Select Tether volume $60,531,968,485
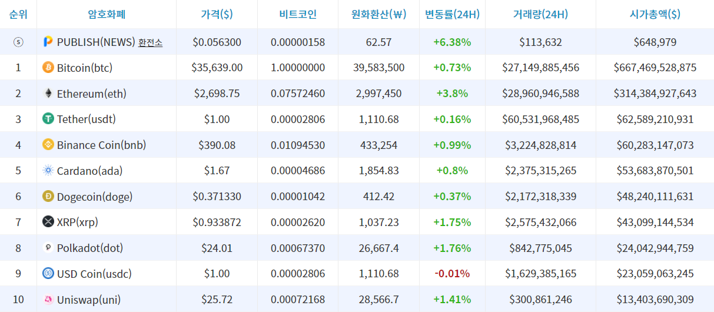 coord(541,119)
